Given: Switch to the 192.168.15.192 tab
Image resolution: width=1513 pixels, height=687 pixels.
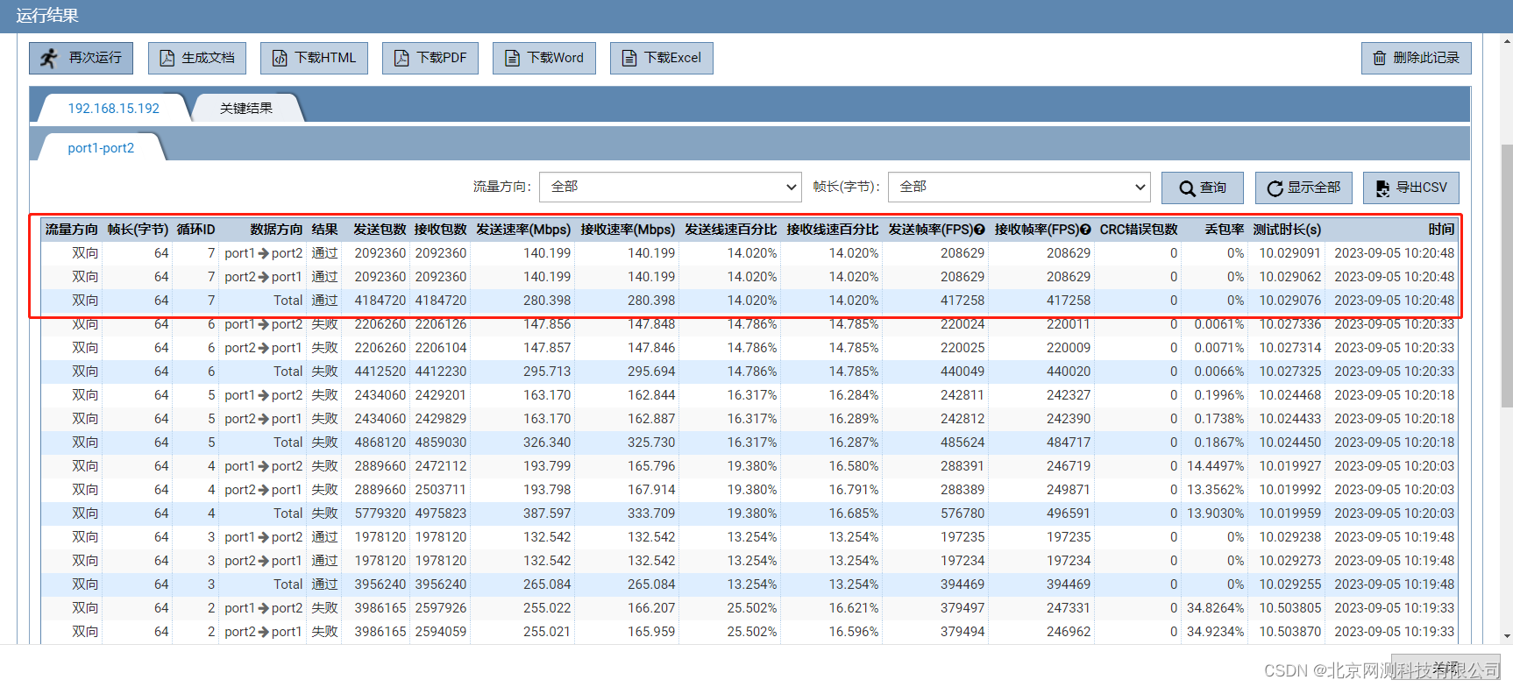Looking at the screenshot, I should (x=114, y=108).
